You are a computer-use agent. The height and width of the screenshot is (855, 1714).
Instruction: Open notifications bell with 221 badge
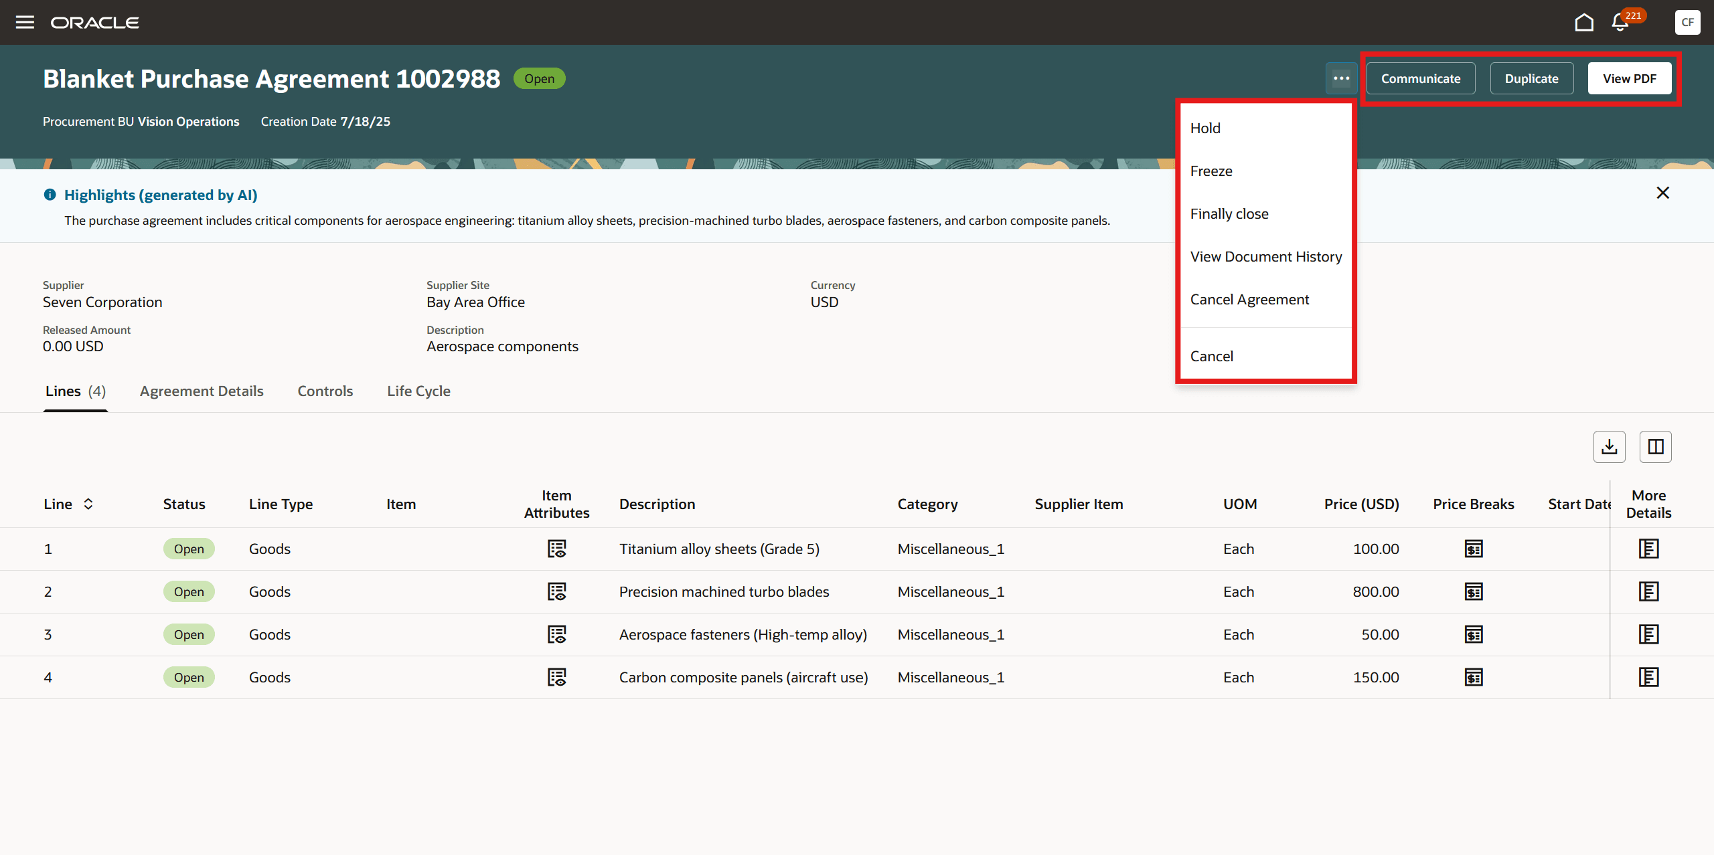[x=1620, y=22]
